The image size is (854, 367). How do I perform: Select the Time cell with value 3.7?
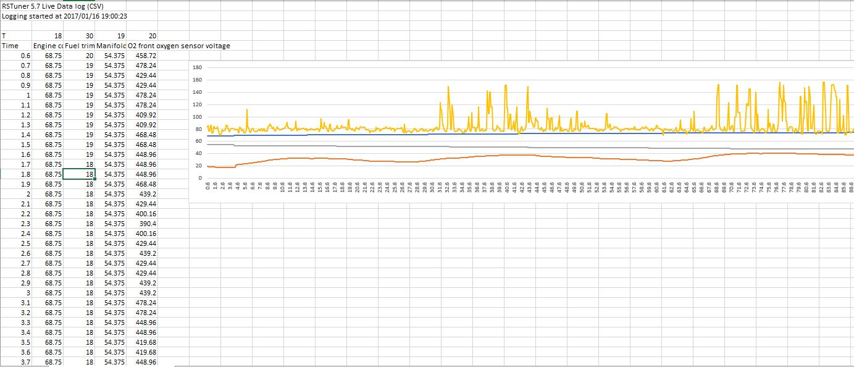pos(25,362)
